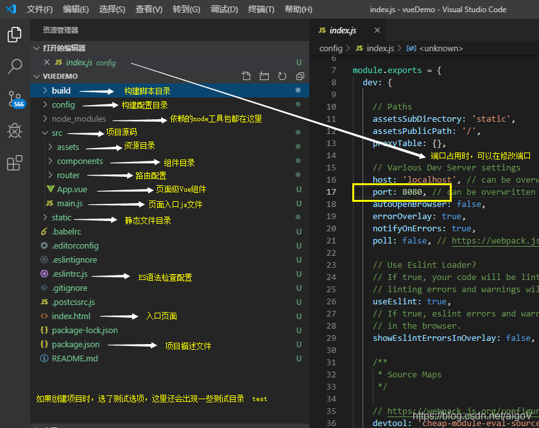Click the git icon beside .gitignore
539x428 pixels.
coord(44,288)
